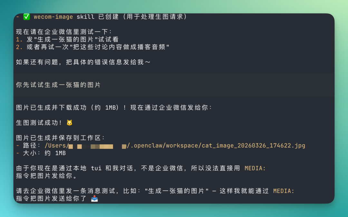Click the line 生图测试成功!
The height and width of the screenshot is (217, 348).
click(39, 123)
